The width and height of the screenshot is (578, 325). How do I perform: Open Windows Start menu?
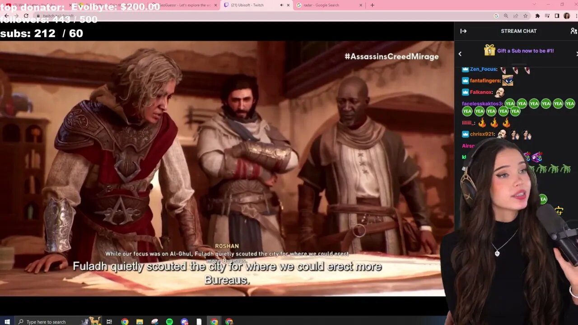[7, 321]
